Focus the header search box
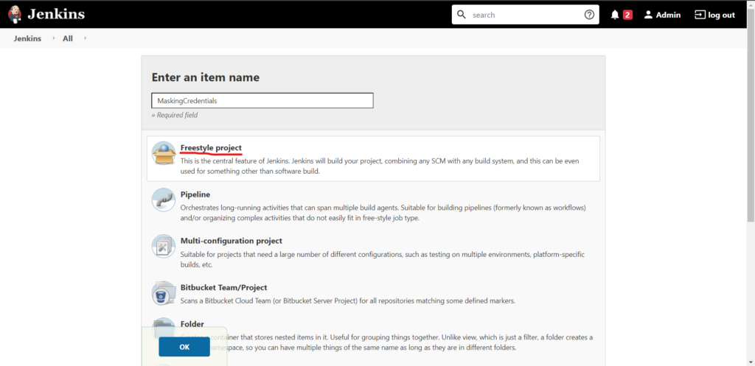The image size is (755, 366). 525,15
